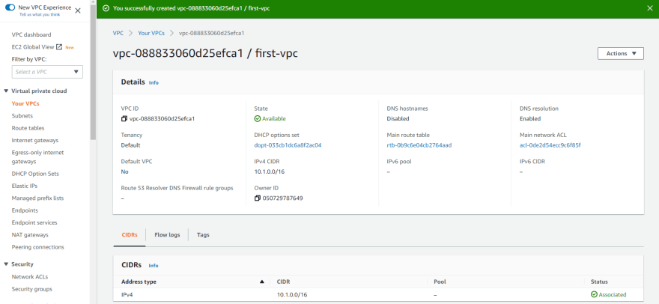
Task: Open main route table rtb-0b9c6e04cb2764aad link
Action: click(x=419, y=145)
